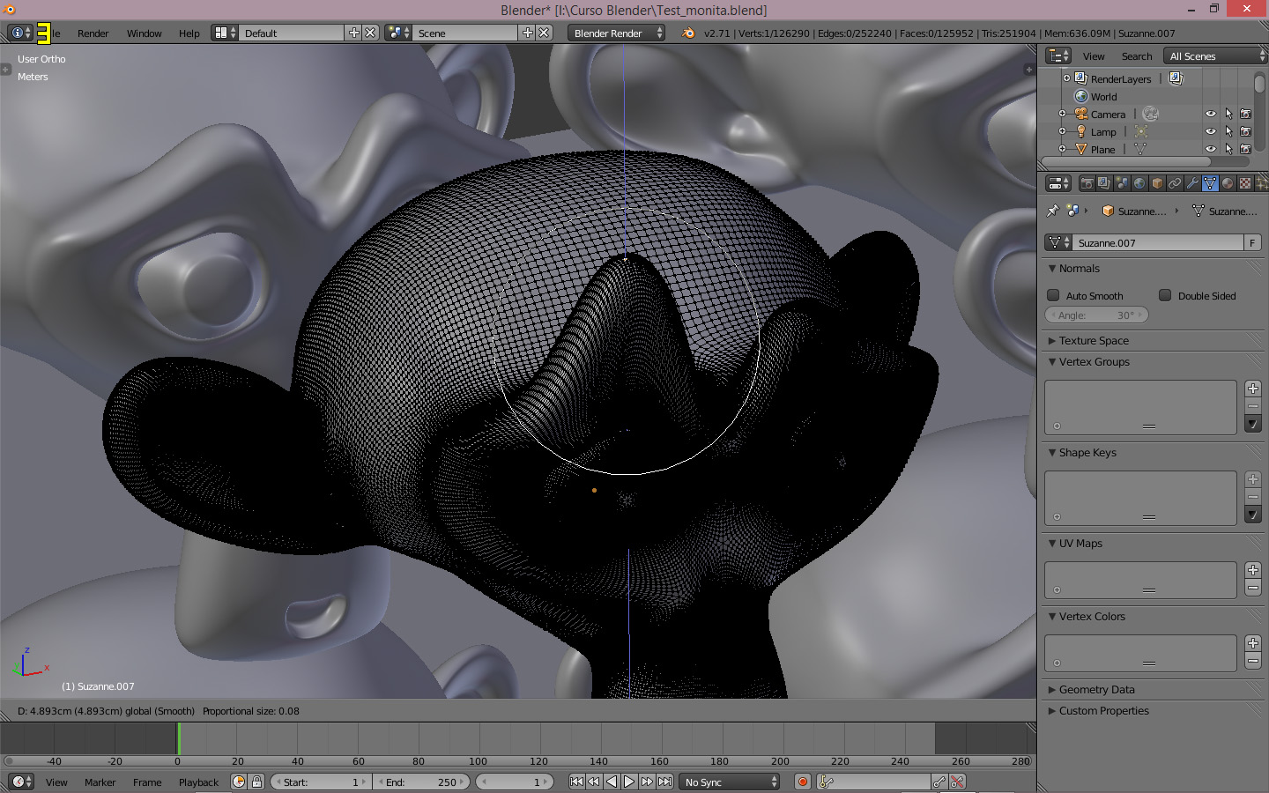This screenshot has width=1269, height=793.
Task: Click the Camera object icon in the outliner
Action: [x=1081, y=114]
